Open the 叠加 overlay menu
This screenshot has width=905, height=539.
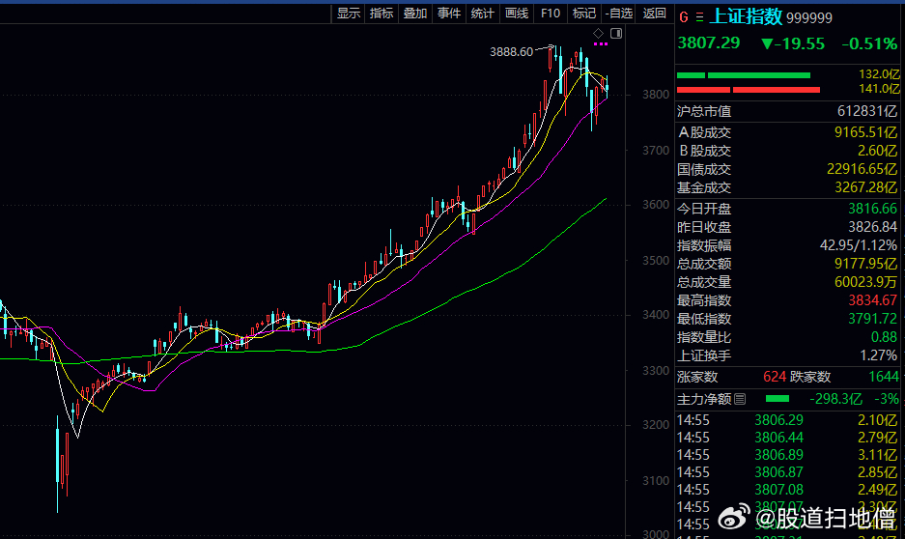tap(415, 14)
